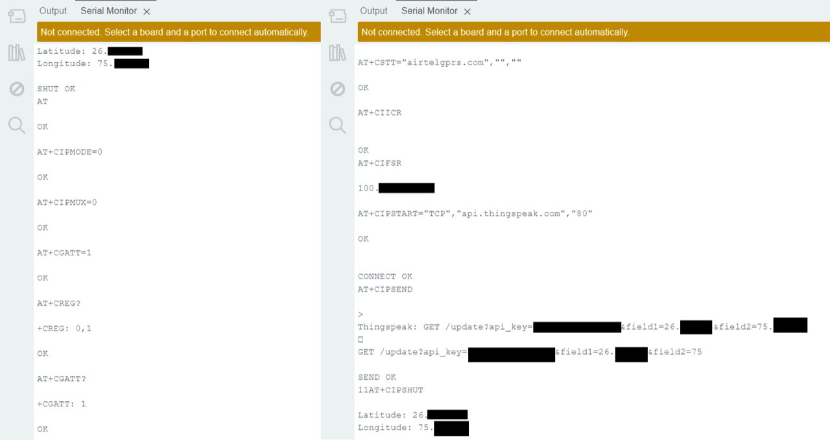Image resolution: width=830 pixels, height=440 pixels.
Task: Open Search magnifier icon in left pane
Action: (17, 125)
